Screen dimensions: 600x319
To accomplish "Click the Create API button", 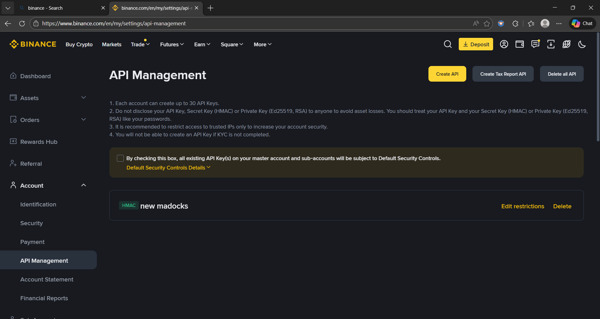I will pyautogui.click(x=447, y=74).
